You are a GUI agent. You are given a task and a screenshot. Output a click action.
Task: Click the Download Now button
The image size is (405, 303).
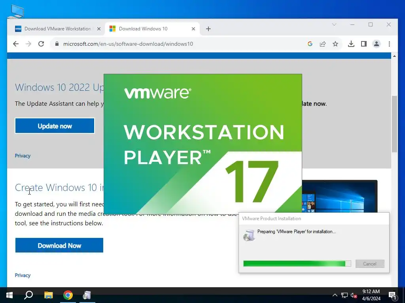(59, 245)
